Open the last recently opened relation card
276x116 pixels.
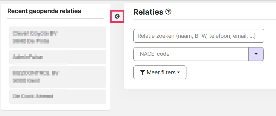[58, 97]
